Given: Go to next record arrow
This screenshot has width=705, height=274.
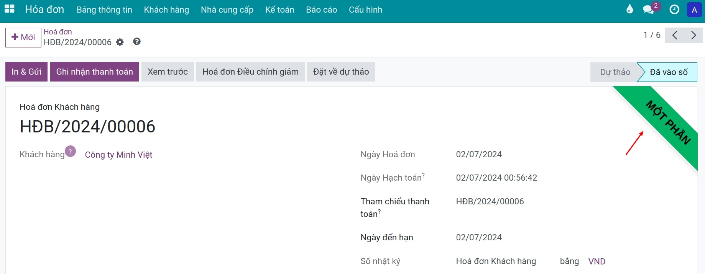Looking at the screenshot, I should (x=693, y=35).
